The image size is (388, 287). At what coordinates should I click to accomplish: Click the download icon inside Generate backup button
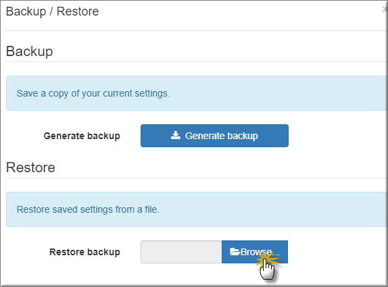(x=176, y=135)
